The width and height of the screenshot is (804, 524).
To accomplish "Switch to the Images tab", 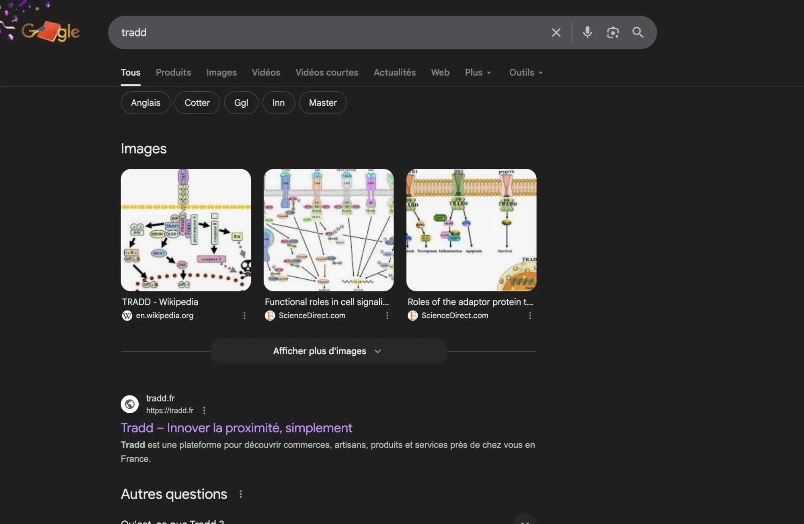I will click(x=222, y=72).
